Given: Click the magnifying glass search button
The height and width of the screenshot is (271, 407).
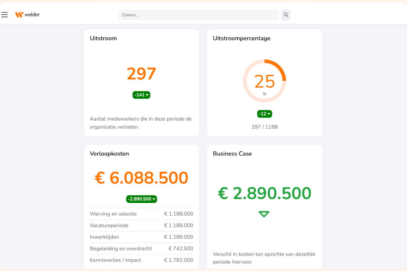Looking at the screenshot, I should 286,15.
